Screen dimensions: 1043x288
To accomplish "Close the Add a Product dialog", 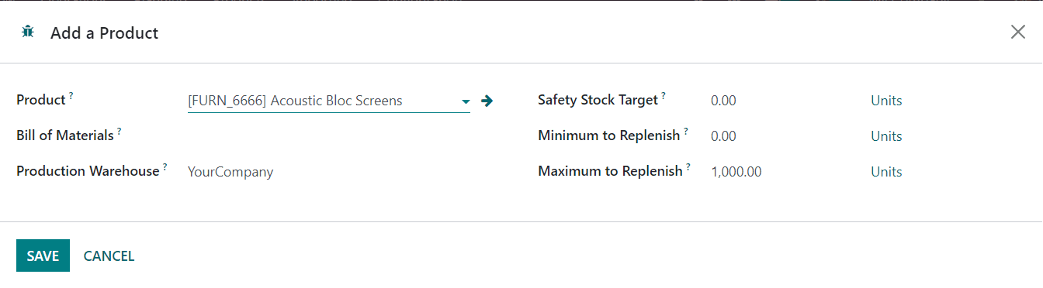I will click(1017, 32).
